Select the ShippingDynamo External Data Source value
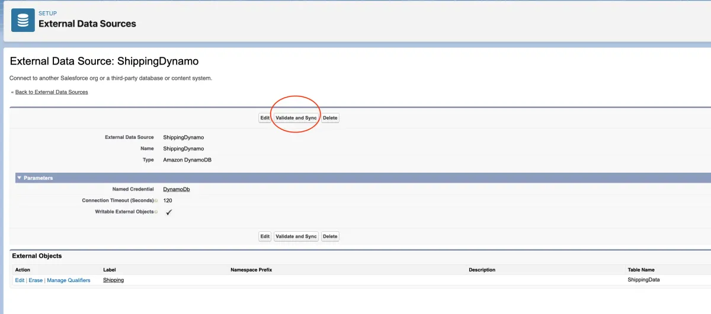The height and width of the screenshot is (314, 711). tap(184, 137)
